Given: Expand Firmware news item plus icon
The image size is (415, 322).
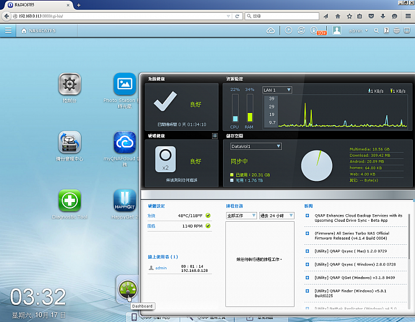Looking at the screenshot, I should (307, 233).
